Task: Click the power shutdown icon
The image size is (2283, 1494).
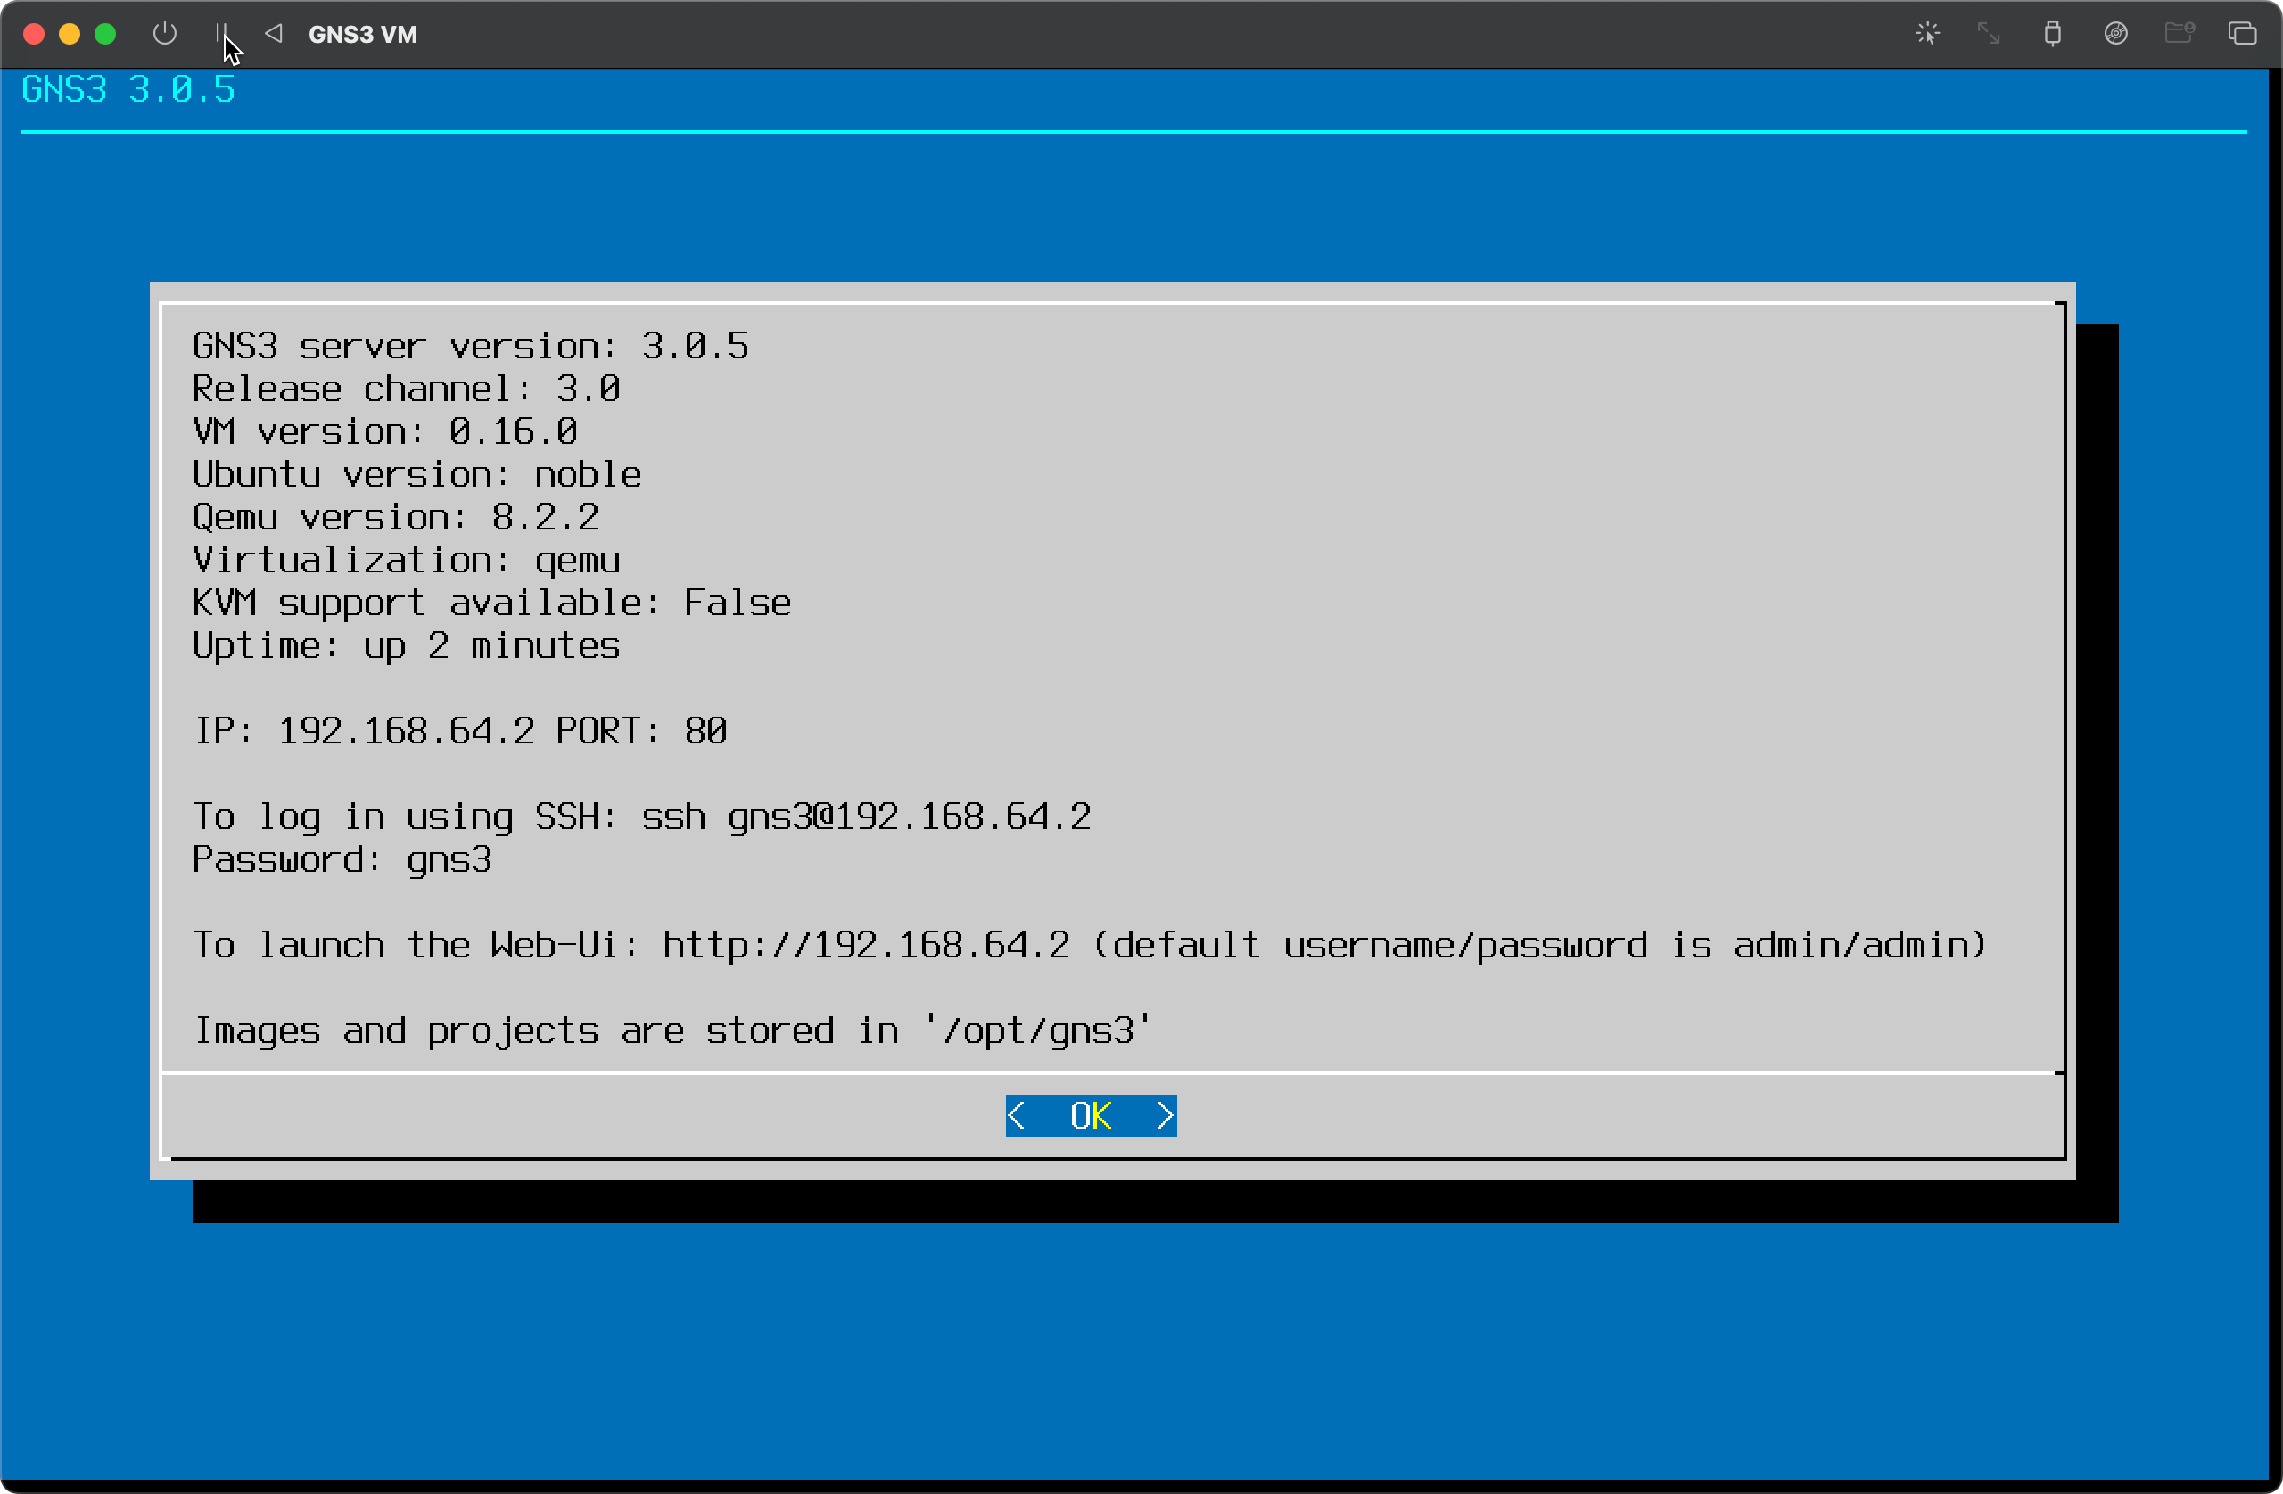Action: [x=165, y=34]
